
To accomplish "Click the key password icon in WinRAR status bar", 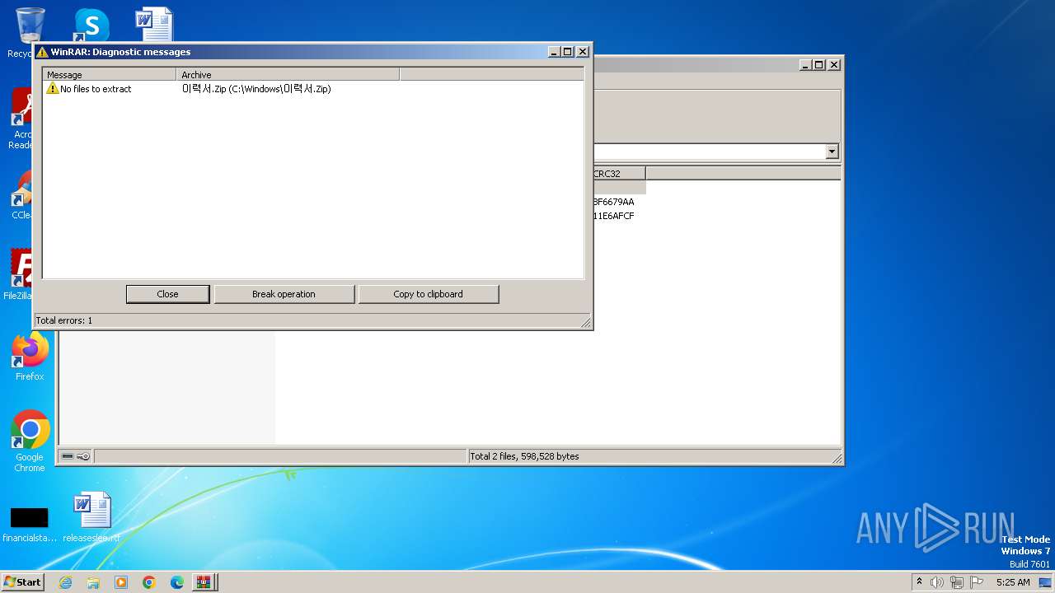I will click(x=83, y=456).
